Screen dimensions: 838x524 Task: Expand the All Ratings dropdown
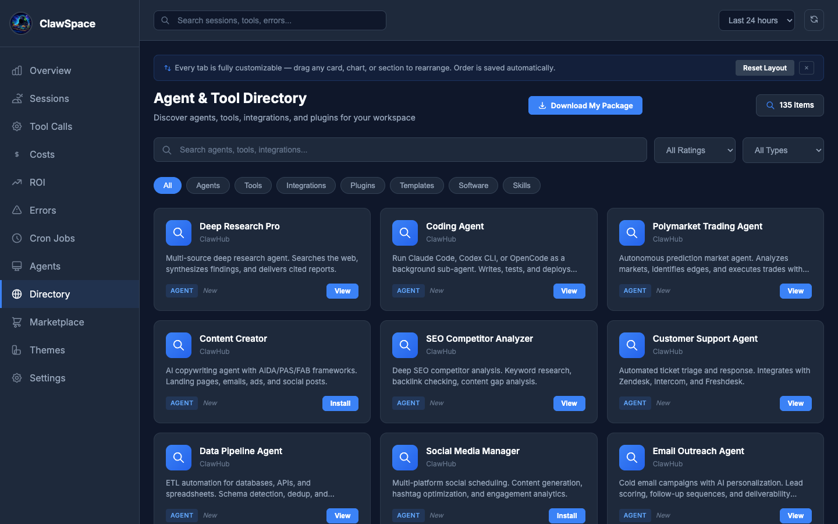tap(695, 150)
